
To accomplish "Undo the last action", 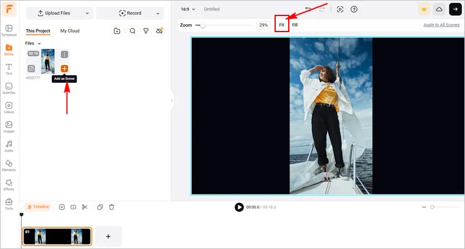I will click(309, 9).
